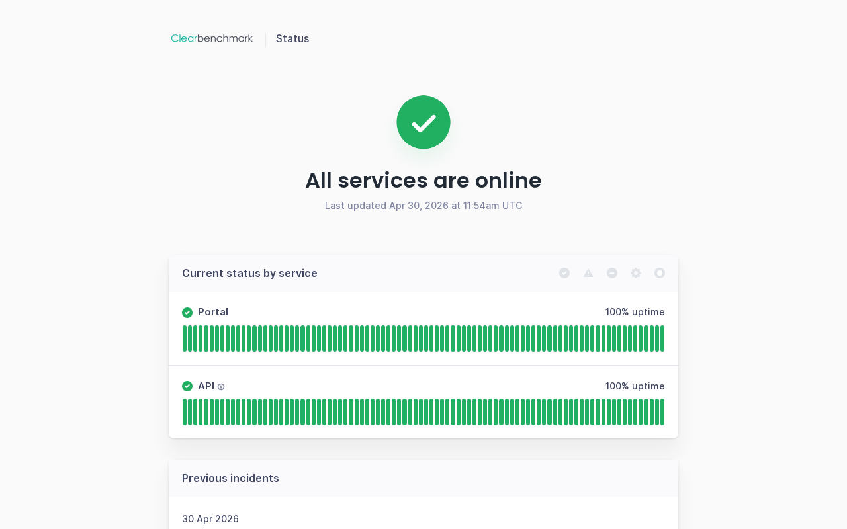This screenshot has width=847, height=529.
Task: Click the green check icon beside Portal
Action: point(187,313)
